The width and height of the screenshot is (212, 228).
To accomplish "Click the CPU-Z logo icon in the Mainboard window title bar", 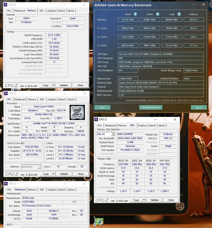I will (6, 184).
